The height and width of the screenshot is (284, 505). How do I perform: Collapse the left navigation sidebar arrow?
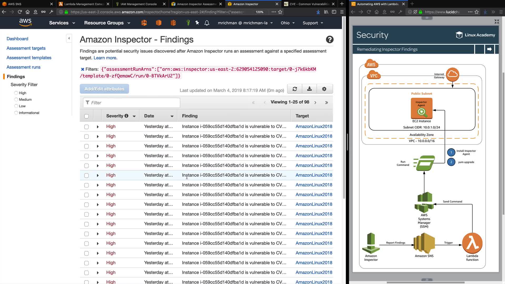(69, 38)
